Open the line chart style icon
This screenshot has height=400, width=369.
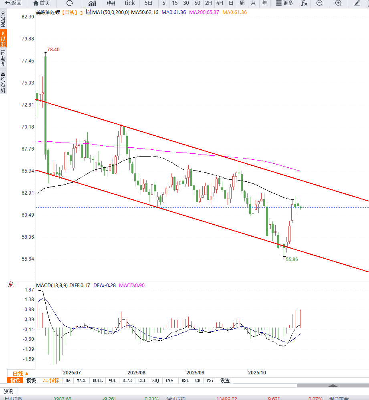pos(92,3)
